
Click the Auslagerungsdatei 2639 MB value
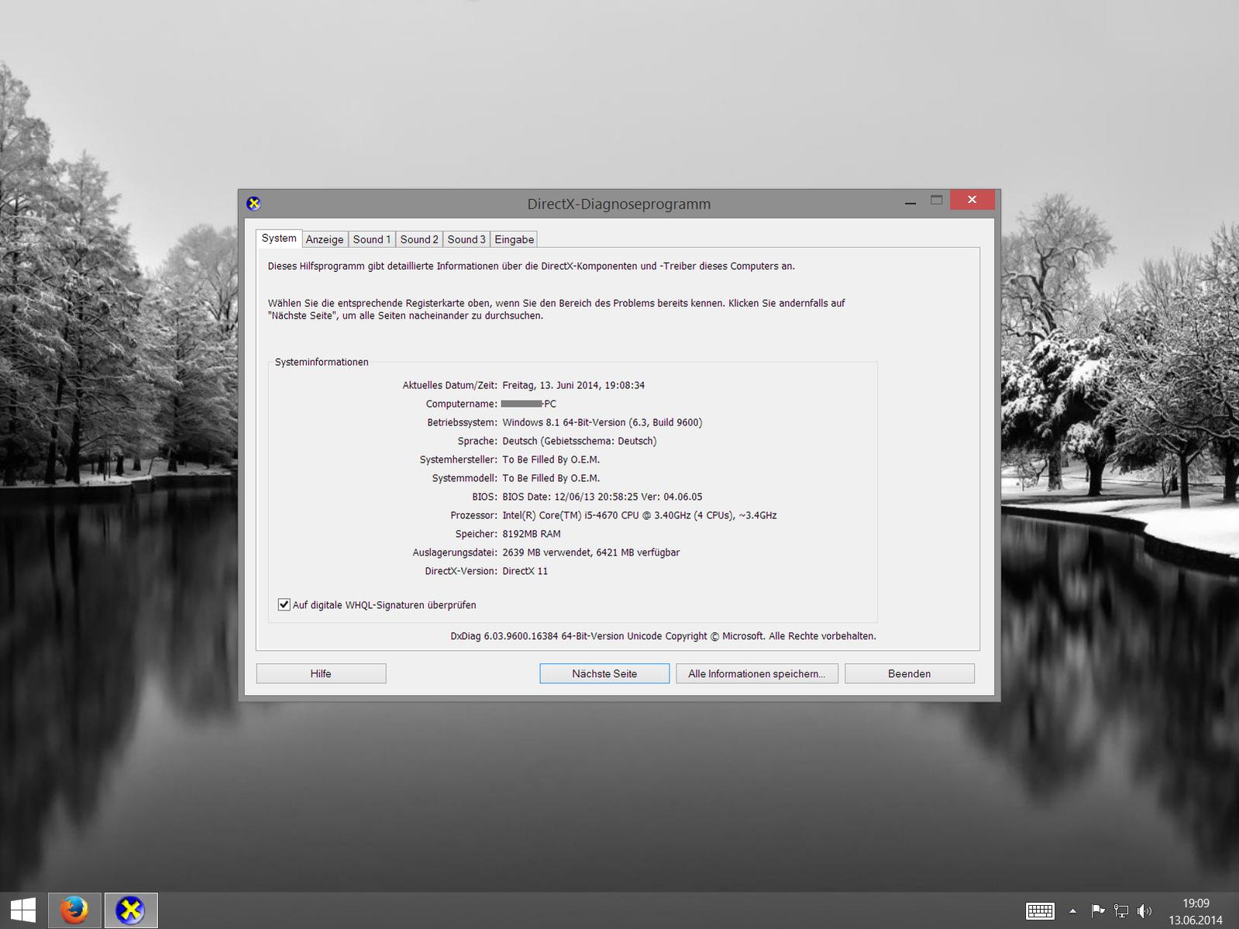tap(591, 552)
